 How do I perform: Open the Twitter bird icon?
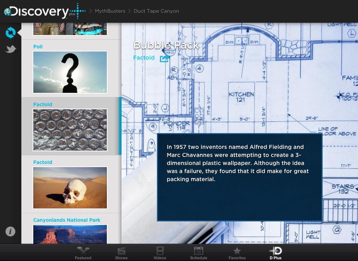pos(11,49)
